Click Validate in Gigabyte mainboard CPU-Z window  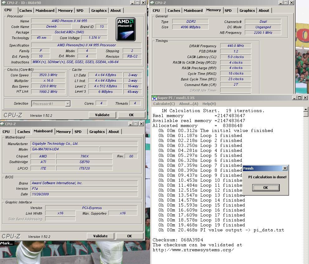tap(100, 236)
